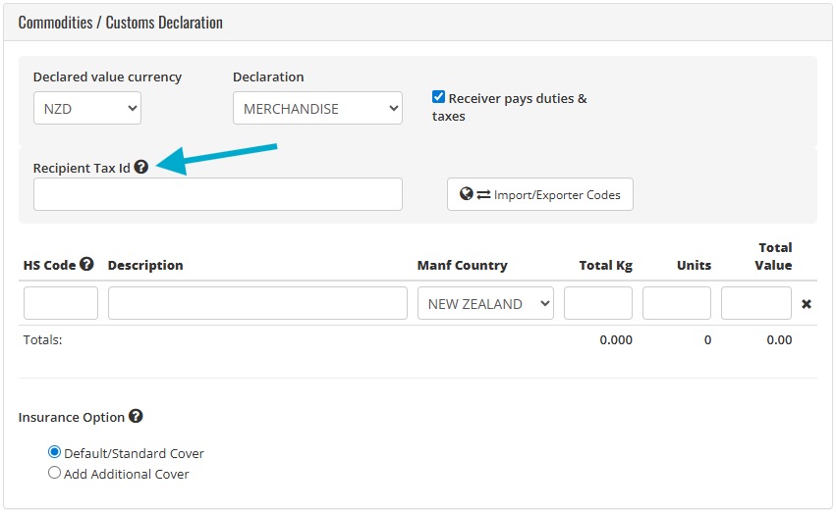Click the Recipient Tax Id help icon
The image size is (836, 512).
pos(141,168)
